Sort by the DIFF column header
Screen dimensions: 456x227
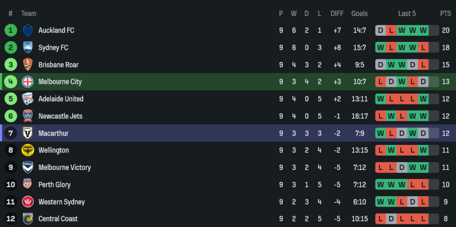click(x=337, y=13)
